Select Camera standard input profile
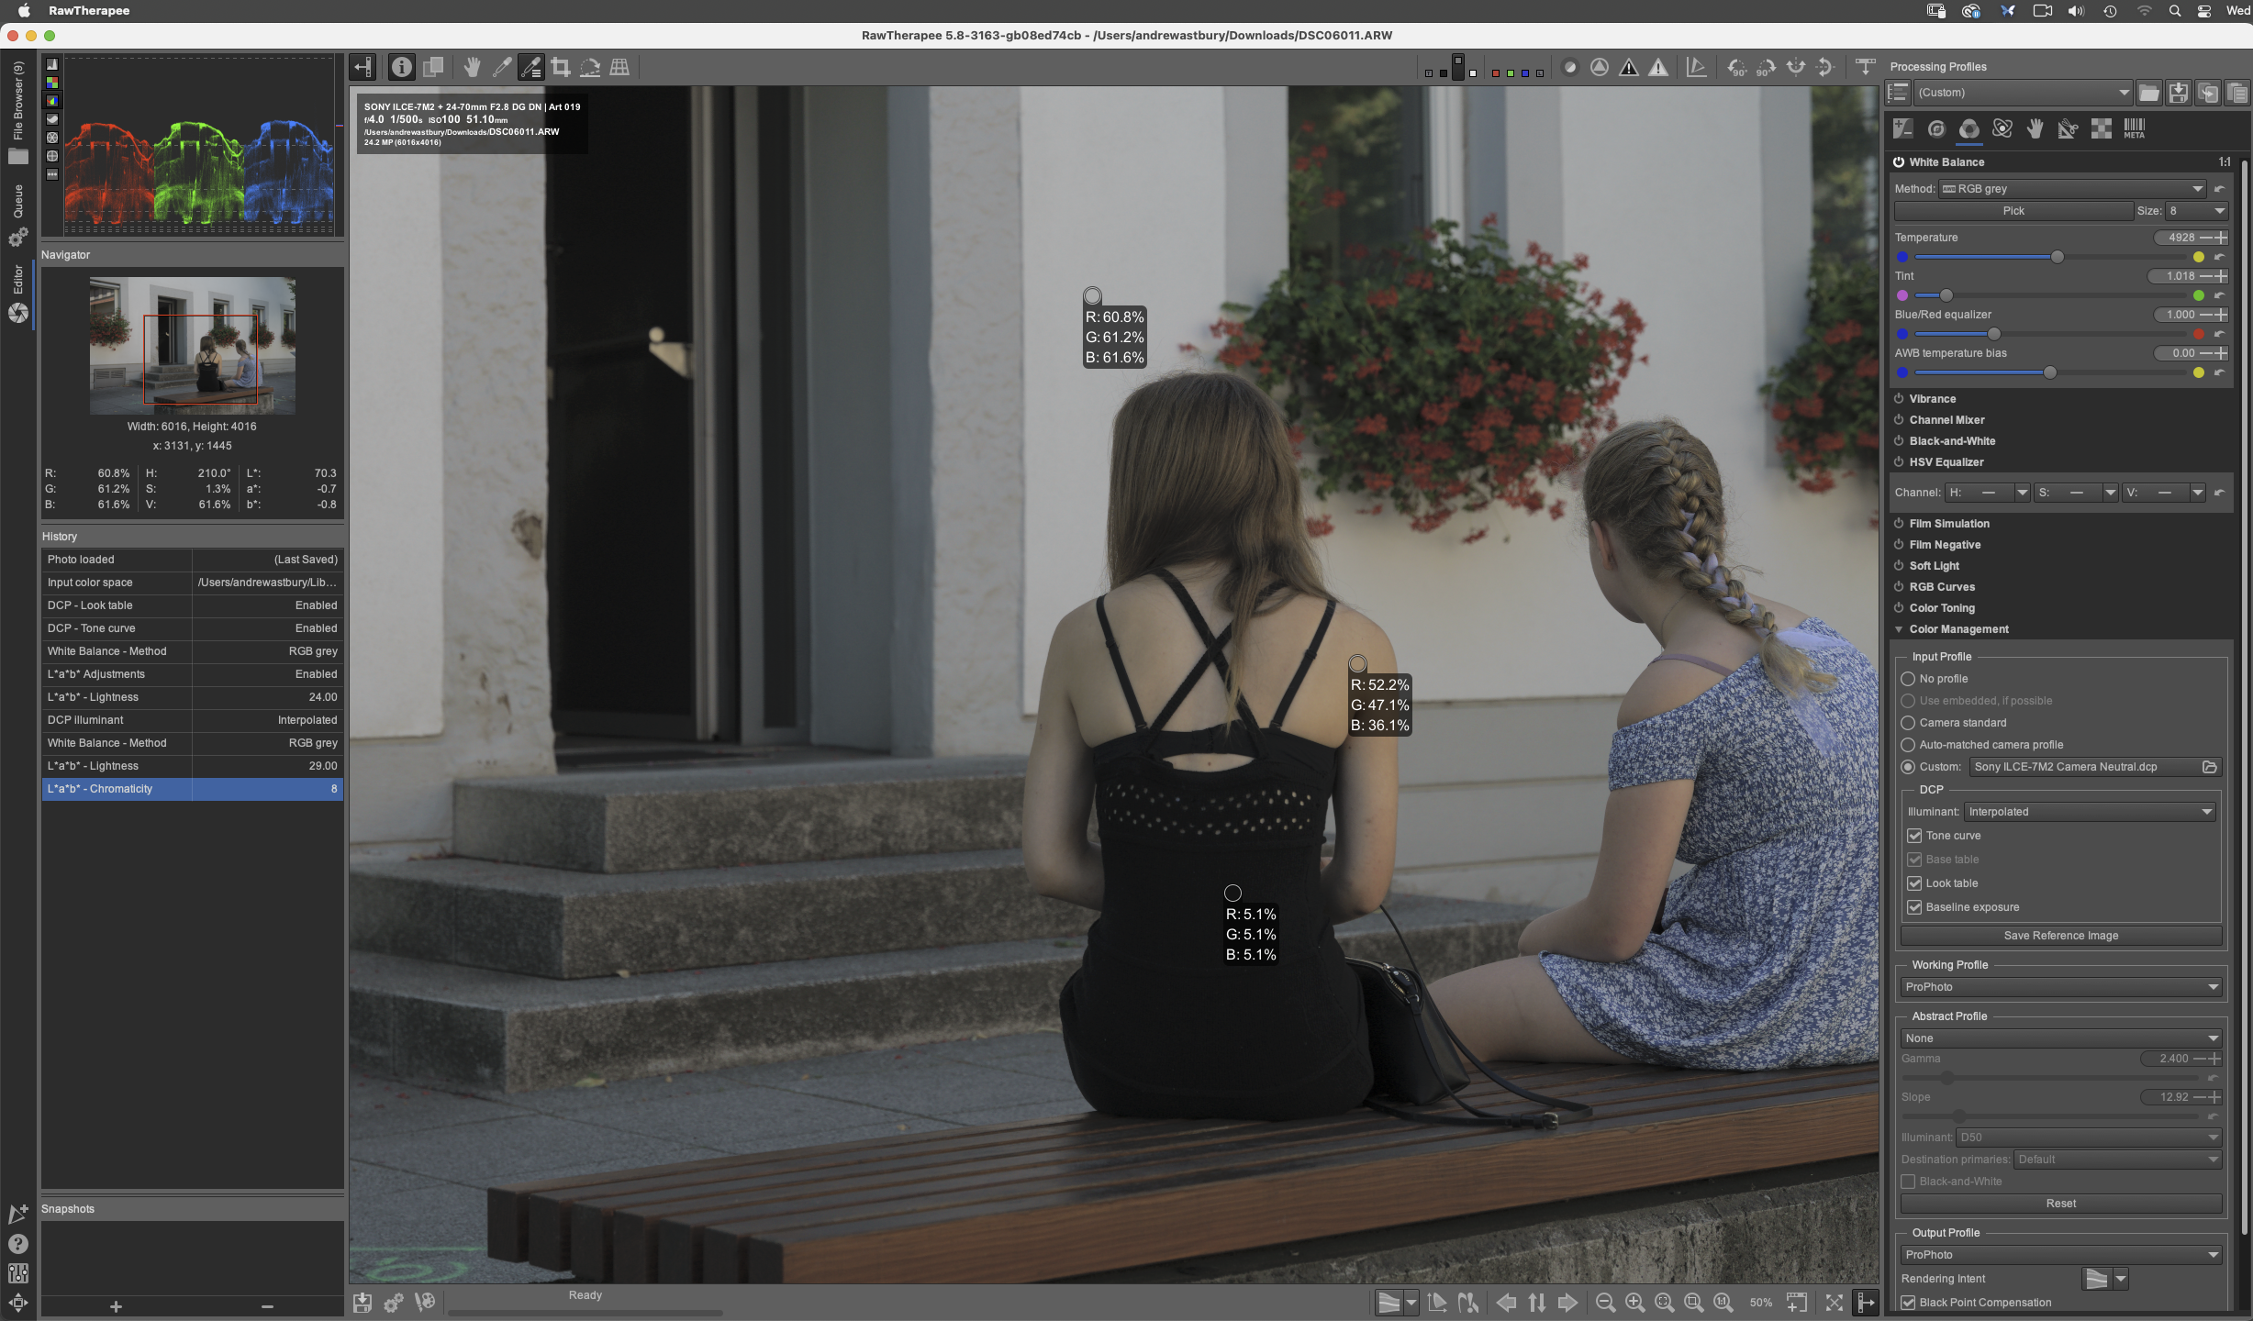Viewport: 2253px width, 1321px height. 1908,723
